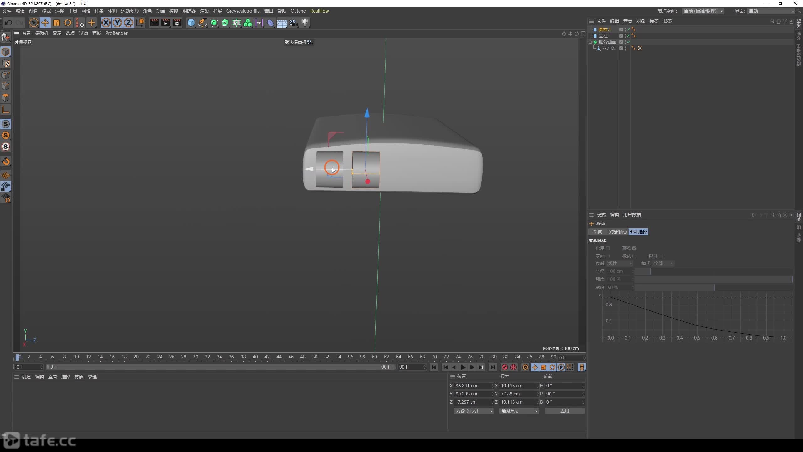Switch to the 对象轴心 tab
This screenshot has width=803, height=452.
[618, 232]
